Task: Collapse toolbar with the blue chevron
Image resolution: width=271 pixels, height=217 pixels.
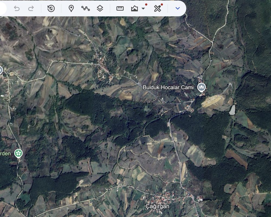Action: (x=178, y=8)
